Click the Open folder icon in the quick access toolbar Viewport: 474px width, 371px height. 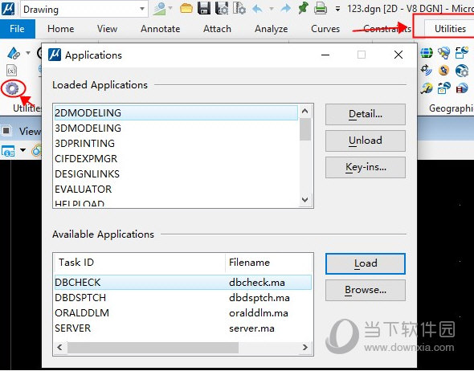point(186,9)
